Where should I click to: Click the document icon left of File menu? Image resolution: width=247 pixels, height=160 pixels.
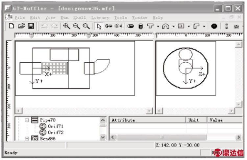[x=9, y=17]
